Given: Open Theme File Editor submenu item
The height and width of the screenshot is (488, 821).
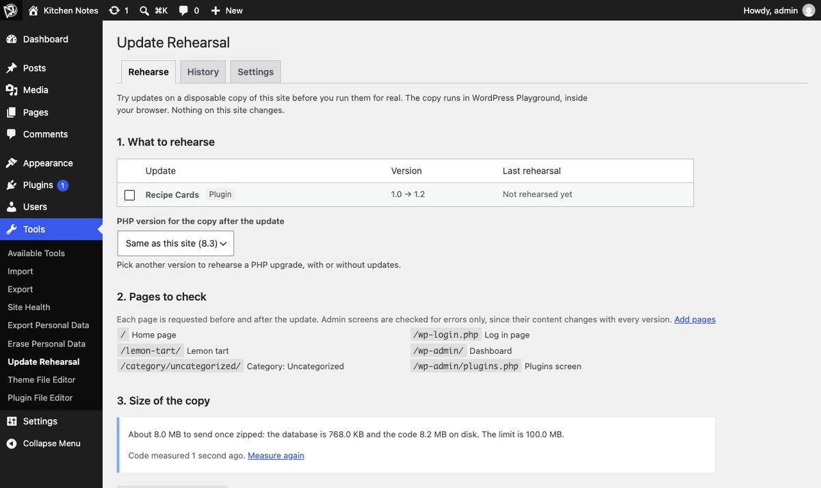Looking at the screenshot, I should coord(42,379).
